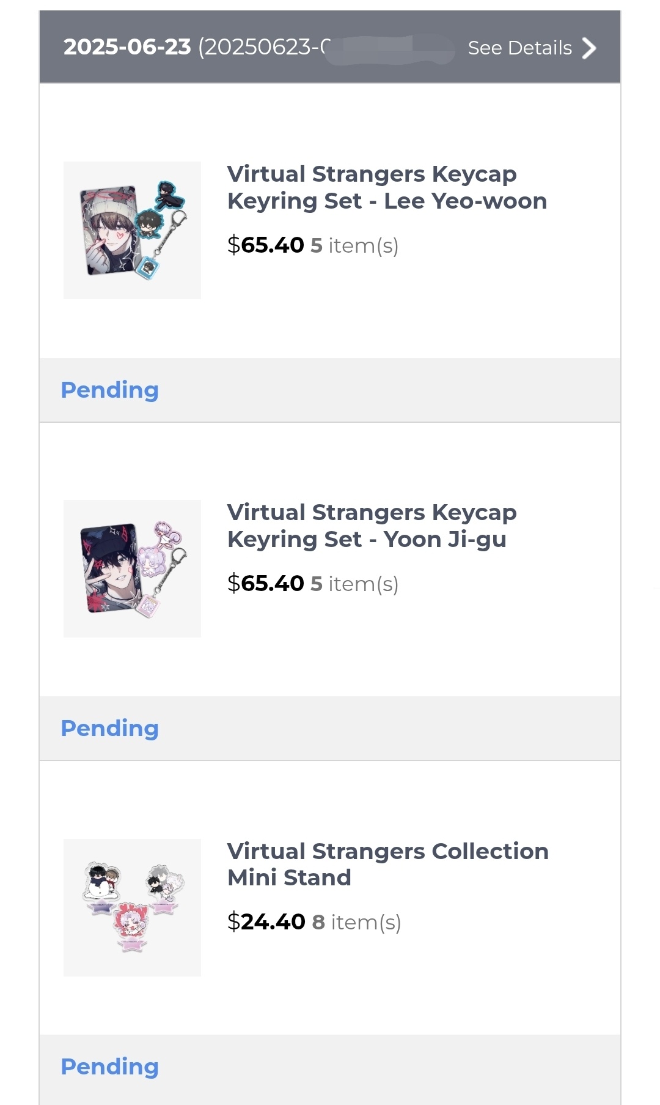660x1105 pixels.
Task: Click the $24.40 Mini Stand price
Action: coord(266,922)
